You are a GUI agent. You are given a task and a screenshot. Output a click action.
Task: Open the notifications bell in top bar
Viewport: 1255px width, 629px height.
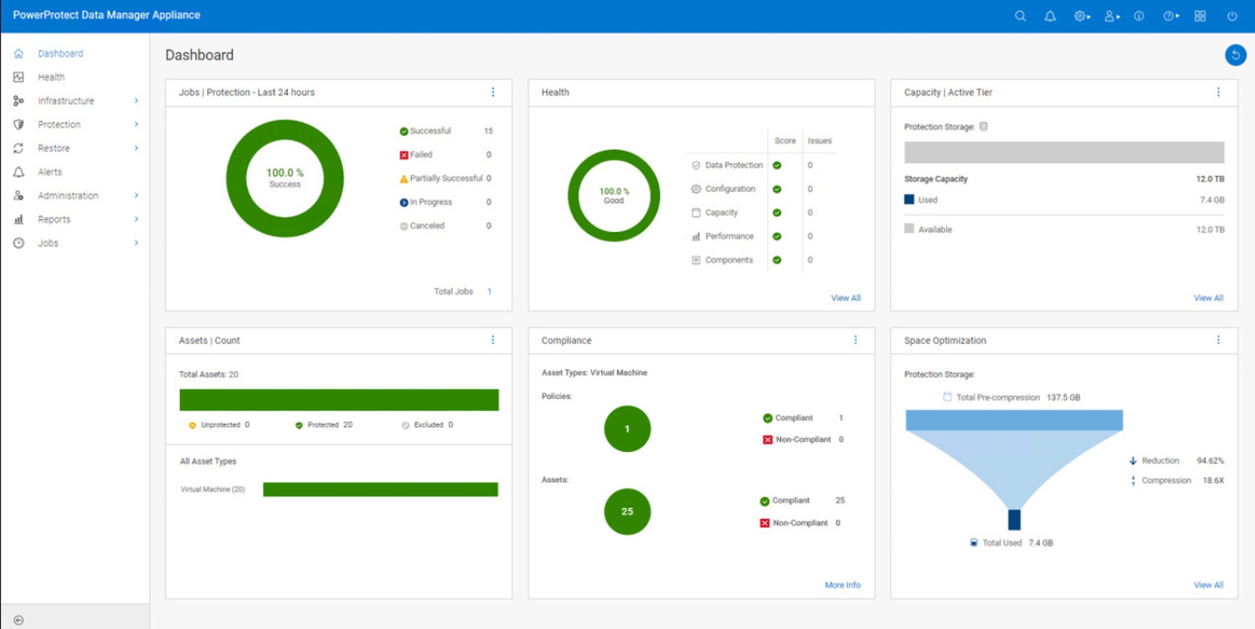pos(1050,16)
